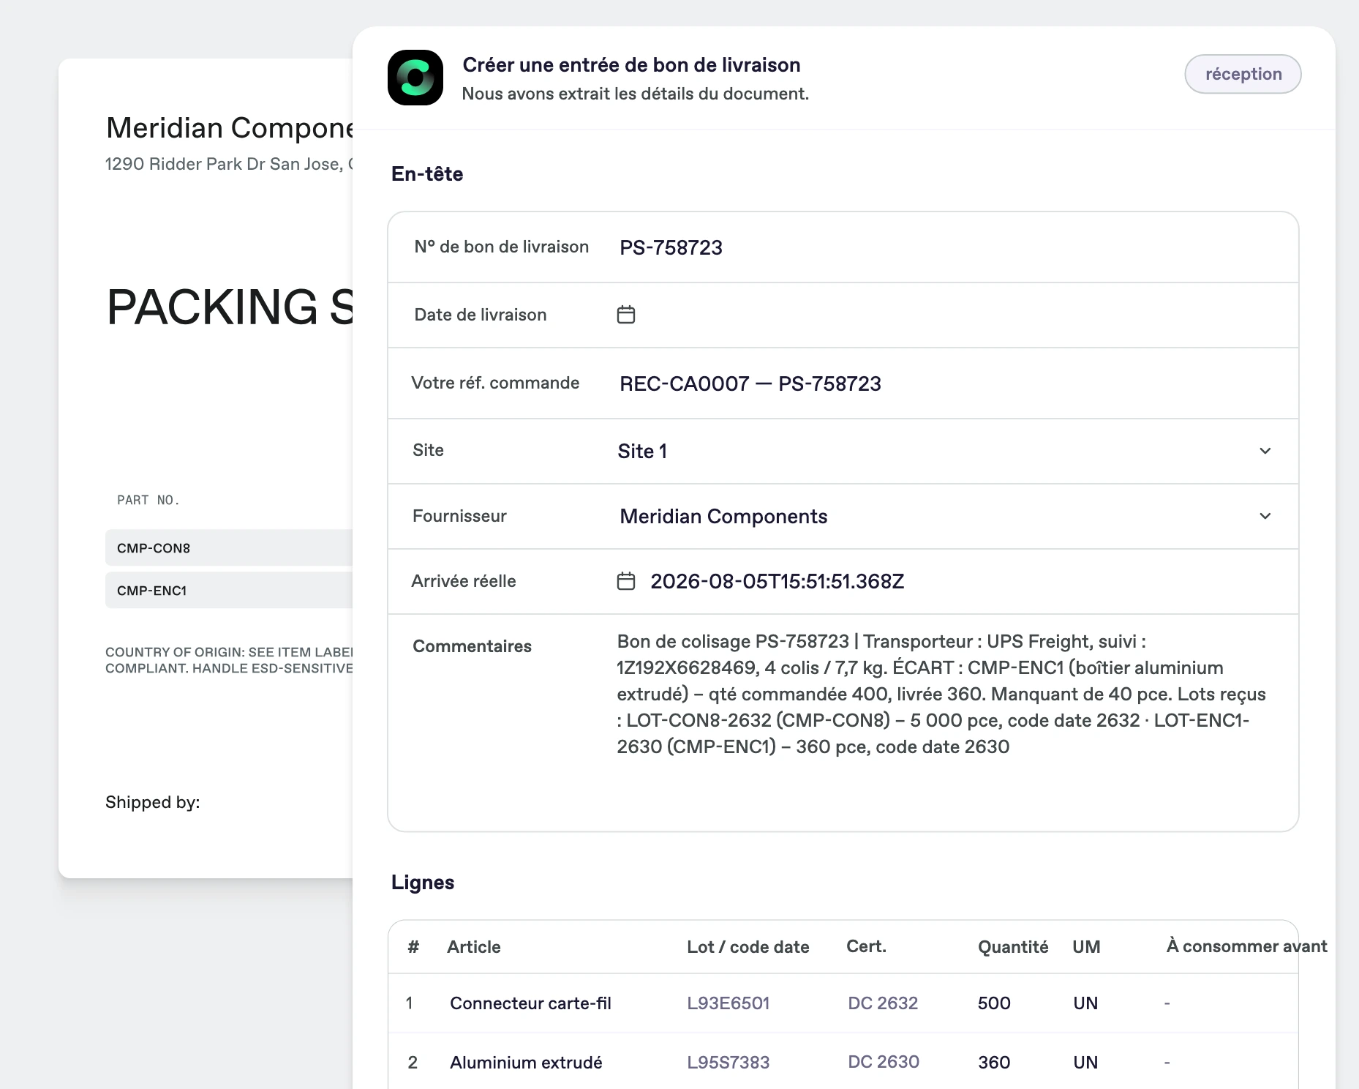Screen dimensions: 1359x1089
Task: Click cert DC 2630
Action: pos(884,1062)
